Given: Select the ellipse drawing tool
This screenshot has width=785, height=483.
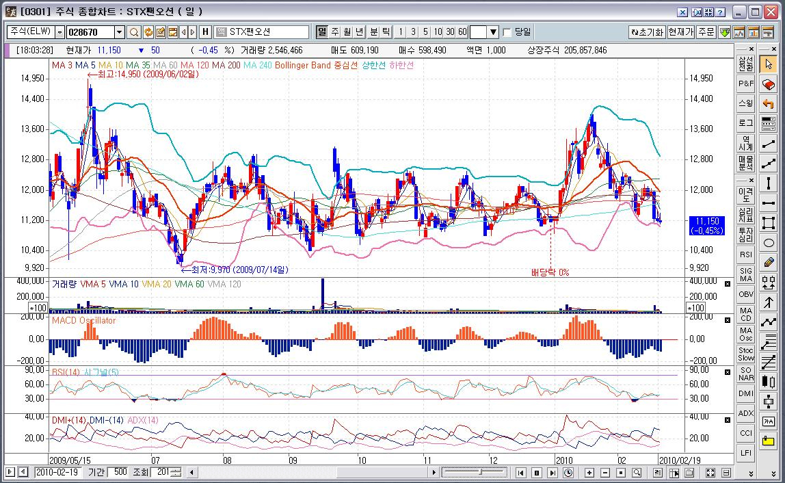Looking at the screenshot, I should (769, 242).
